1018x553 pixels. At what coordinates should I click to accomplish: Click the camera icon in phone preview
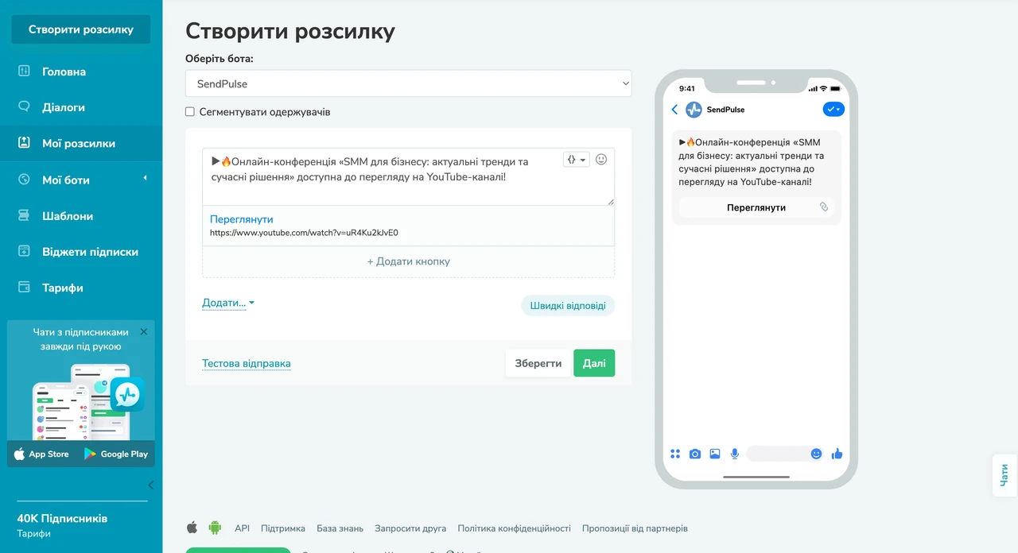695,454
